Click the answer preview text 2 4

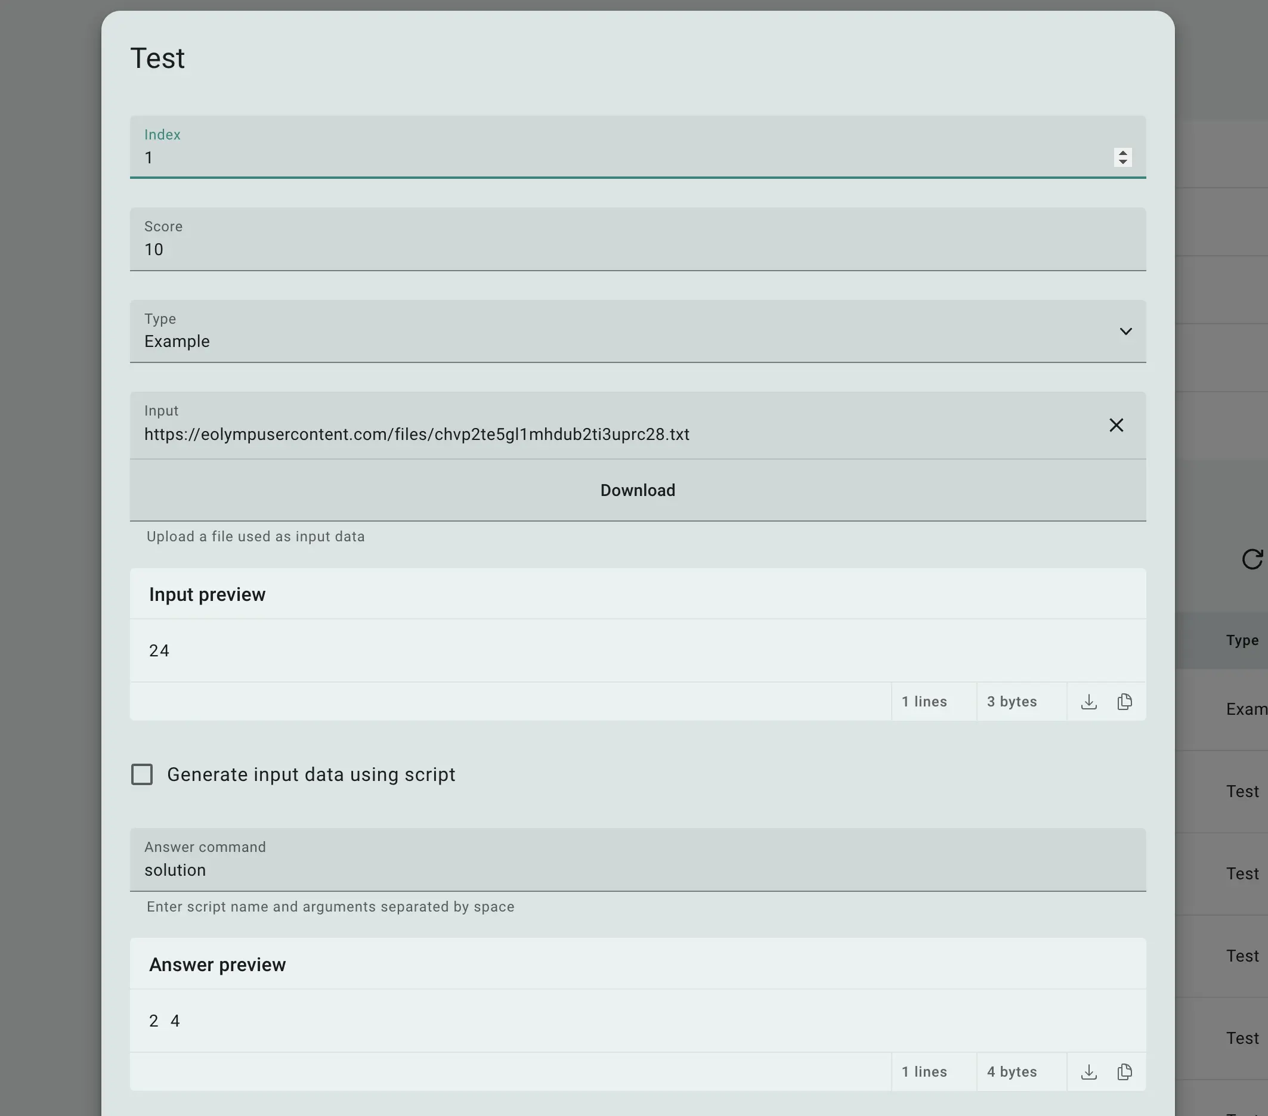tap(165, 1021)
